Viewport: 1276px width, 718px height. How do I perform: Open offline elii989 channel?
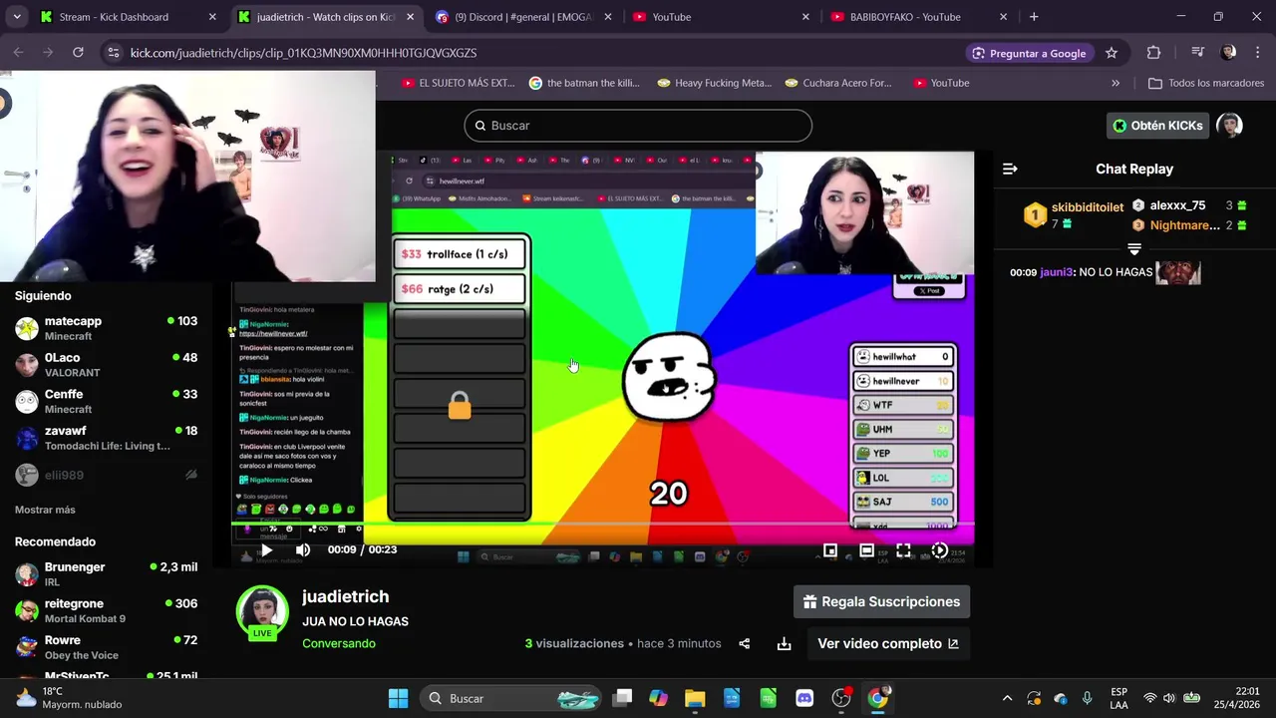point(106,476)
